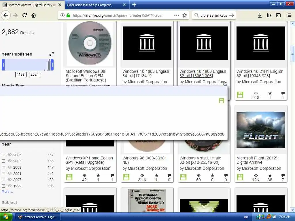Open the Firefox hamburger menu

click(x=290, y=15)
